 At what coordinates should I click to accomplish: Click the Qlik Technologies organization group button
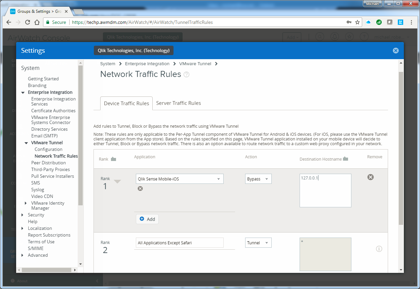click(134, 50)
